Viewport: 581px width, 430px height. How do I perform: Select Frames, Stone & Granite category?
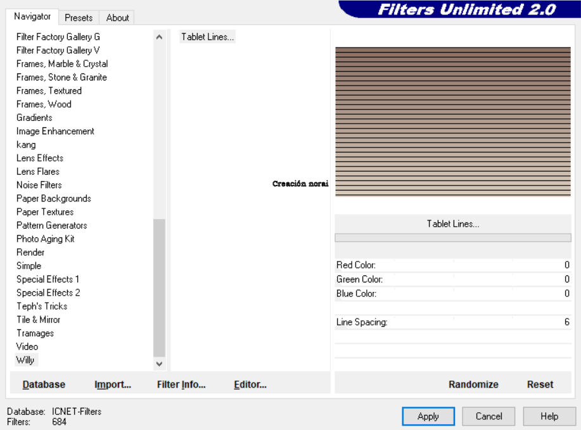click(x=61, y=77)
